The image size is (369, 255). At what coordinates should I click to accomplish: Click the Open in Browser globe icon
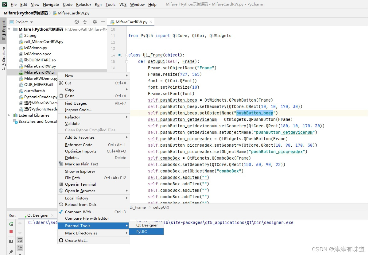pyautogui.click(x=61, y=191)
